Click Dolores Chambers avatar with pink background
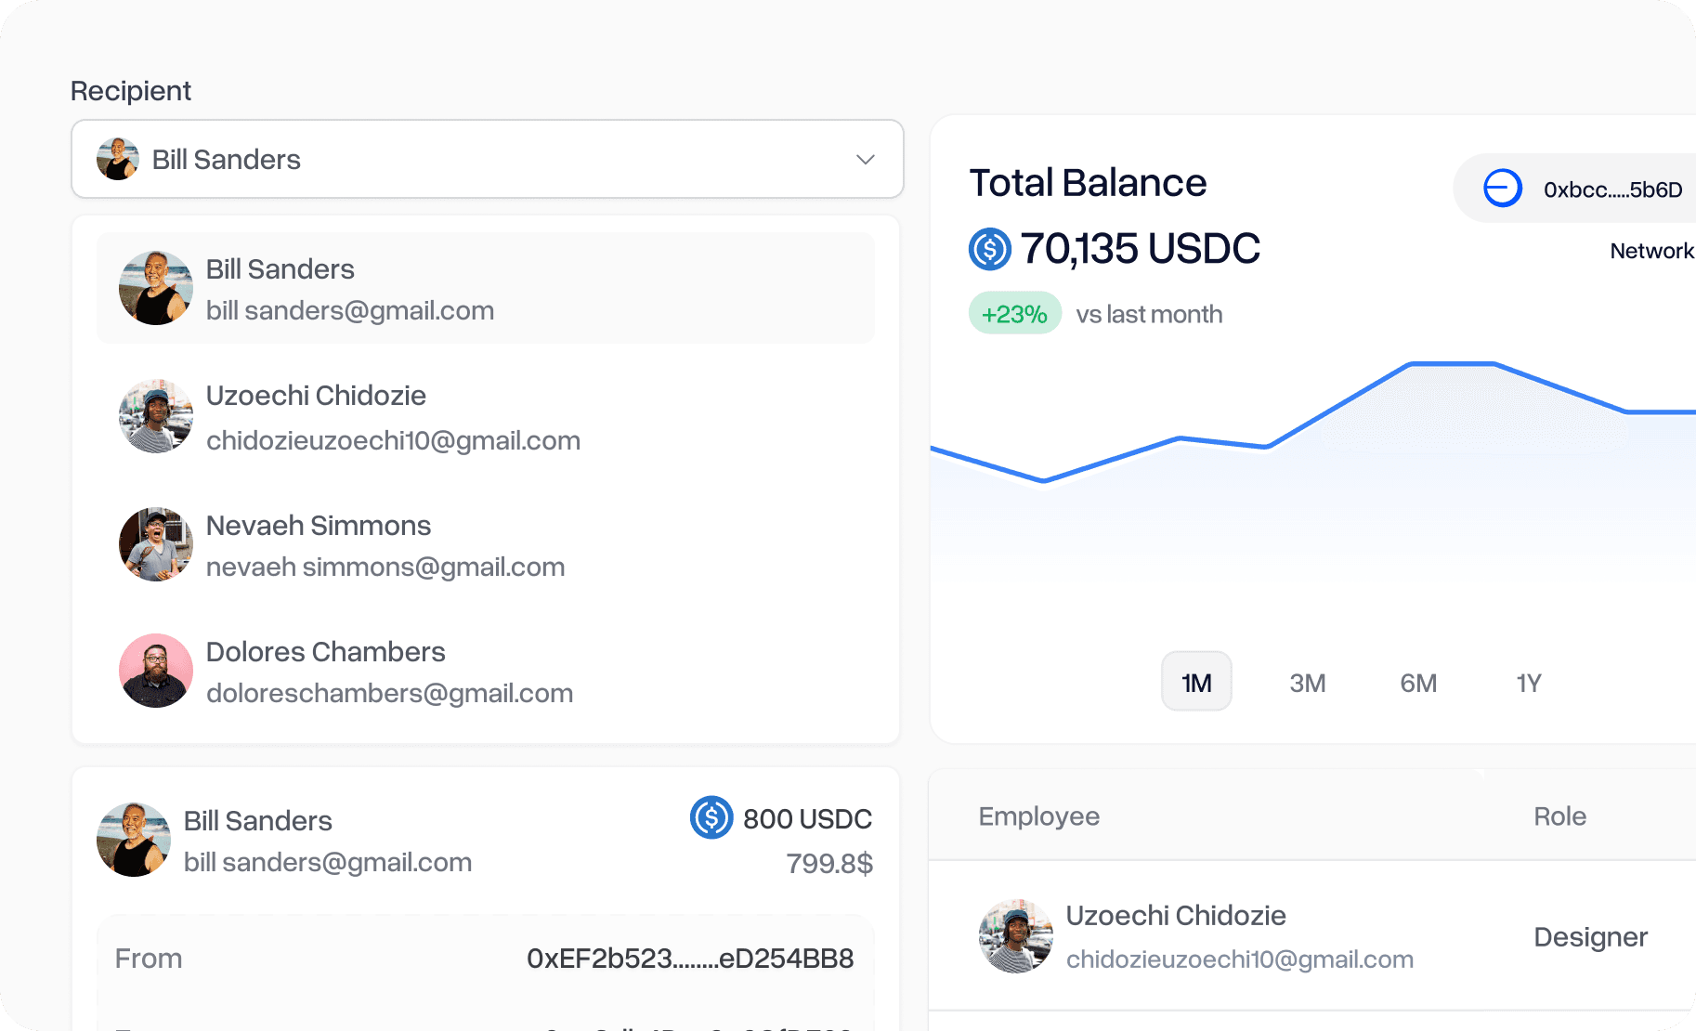The image size is (1696, 1031). pyautogui.click(x=156, y=671)
